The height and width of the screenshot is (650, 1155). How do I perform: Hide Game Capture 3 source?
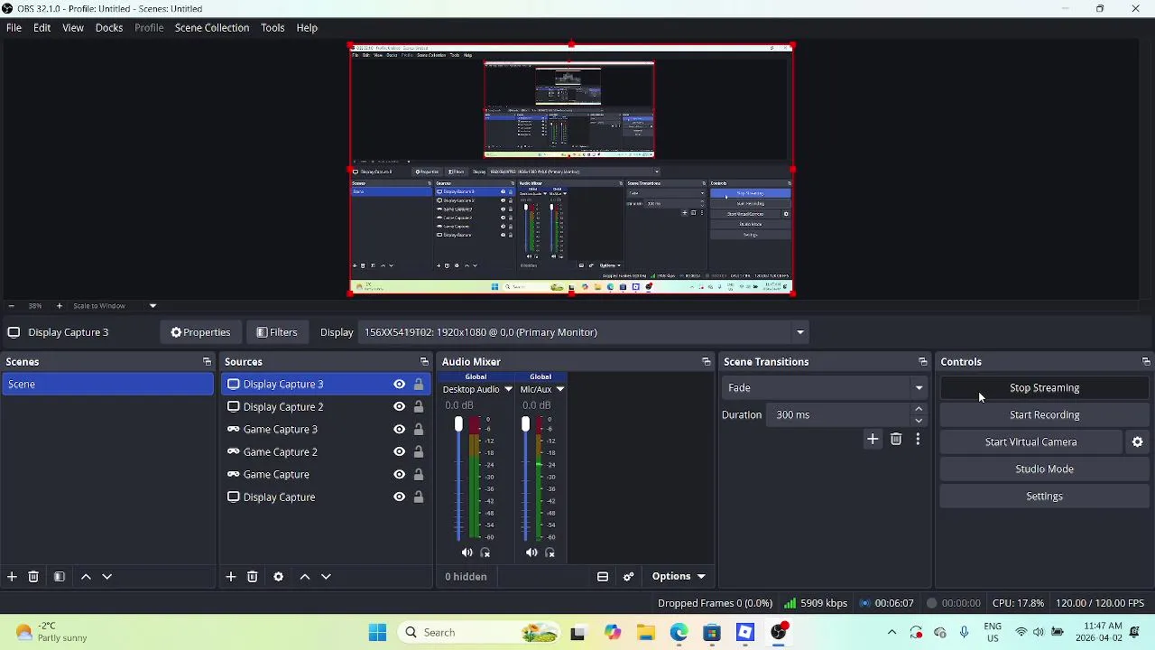[x=399, y=430]
